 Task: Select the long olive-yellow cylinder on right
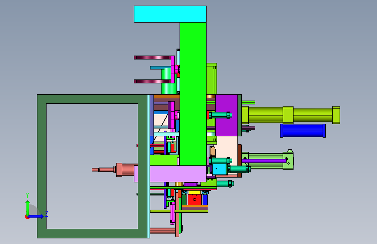coord(291,115)
